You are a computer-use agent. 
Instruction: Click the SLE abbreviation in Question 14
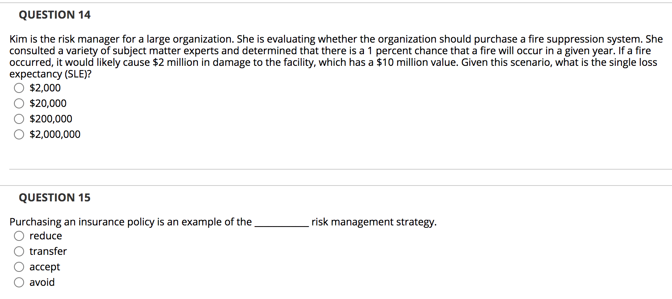(x=78, y=74)
